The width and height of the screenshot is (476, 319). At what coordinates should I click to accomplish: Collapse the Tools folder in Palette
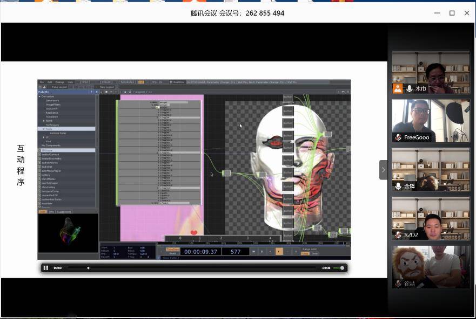(44, 129)
